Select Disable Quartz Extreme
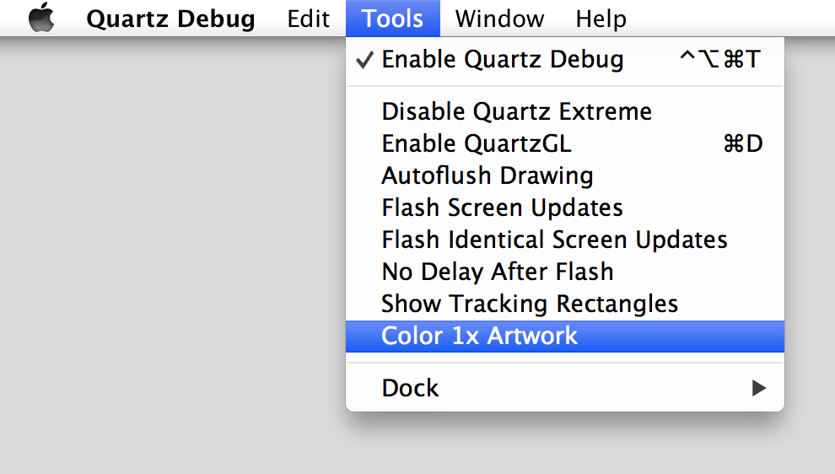835x474 pixels. (x=516, y=111)
